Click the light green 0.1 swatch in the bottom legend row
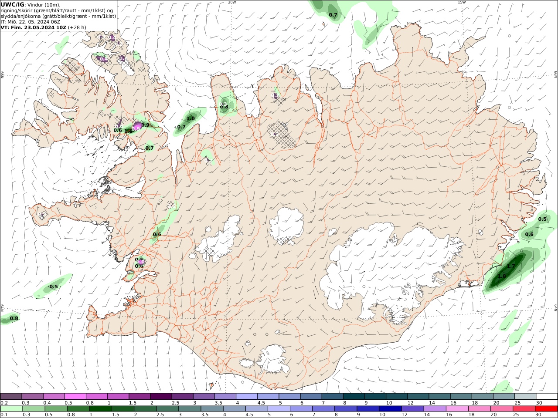 coord(12,409)
